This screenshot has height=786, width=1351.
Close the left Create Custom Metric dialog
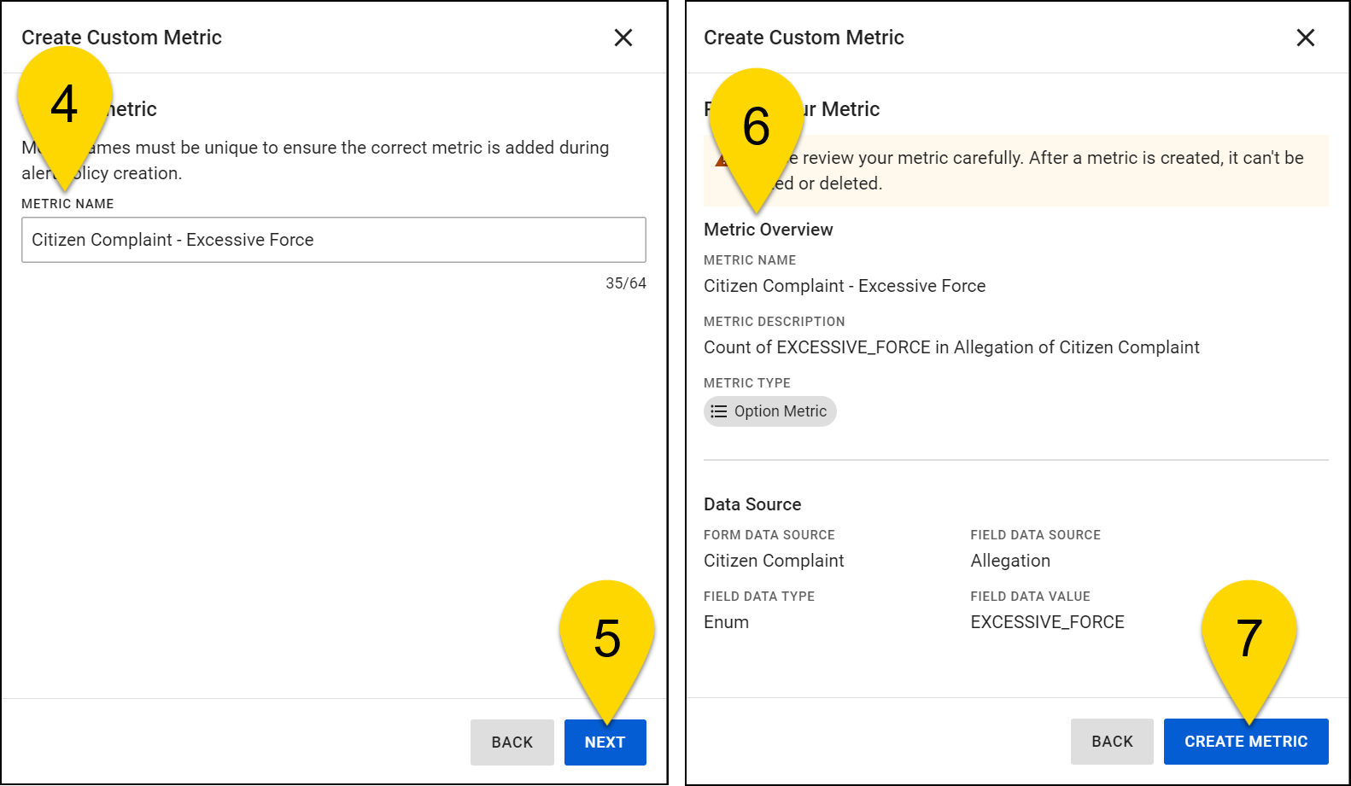point(623,38)
